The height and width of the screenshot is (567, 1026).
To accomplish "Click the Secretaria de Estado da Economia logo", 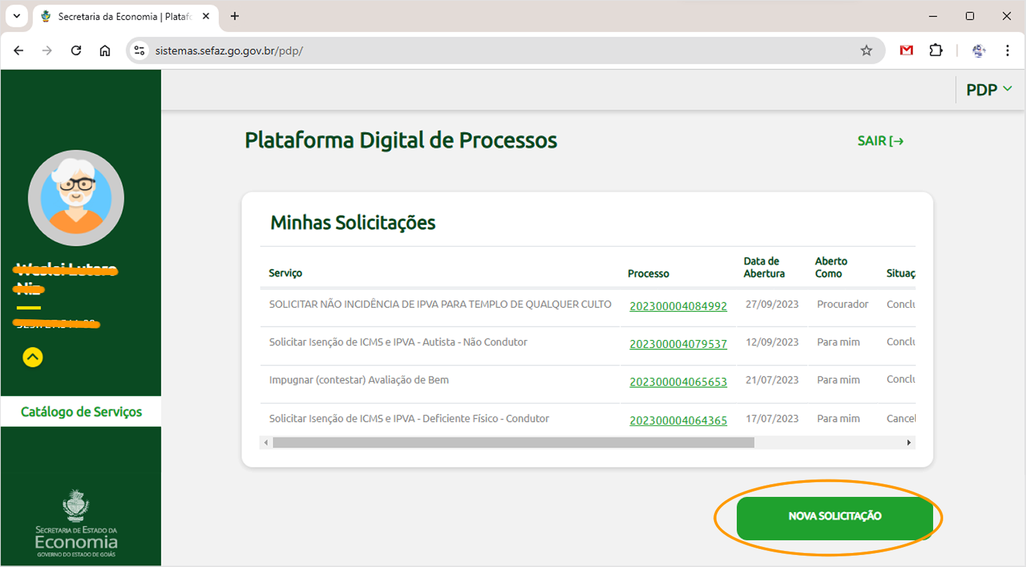I will (x=75, y=521).
